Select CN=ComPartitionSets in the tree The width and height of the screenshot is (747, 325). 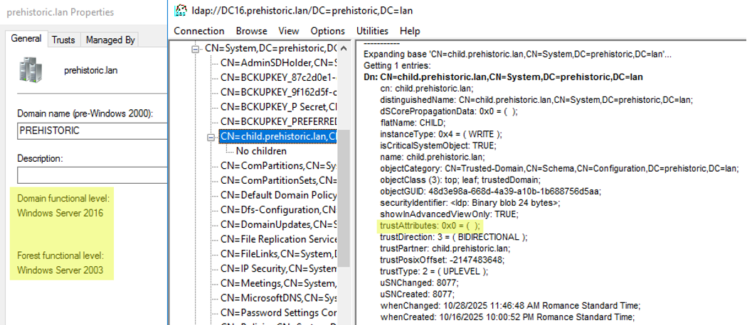click(x=279, y=180)
